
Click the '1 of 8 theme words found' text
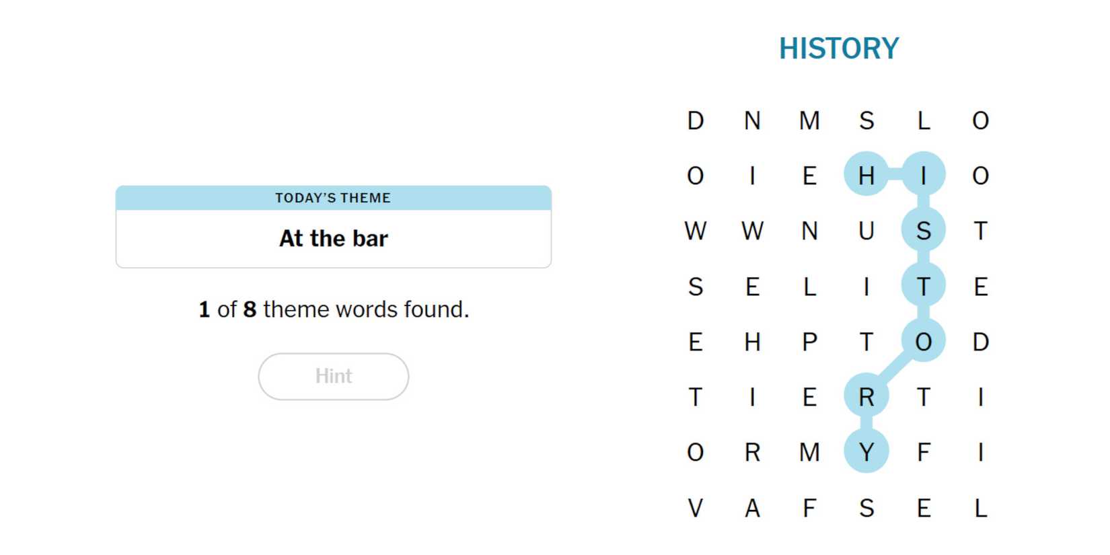coord(333,309)
